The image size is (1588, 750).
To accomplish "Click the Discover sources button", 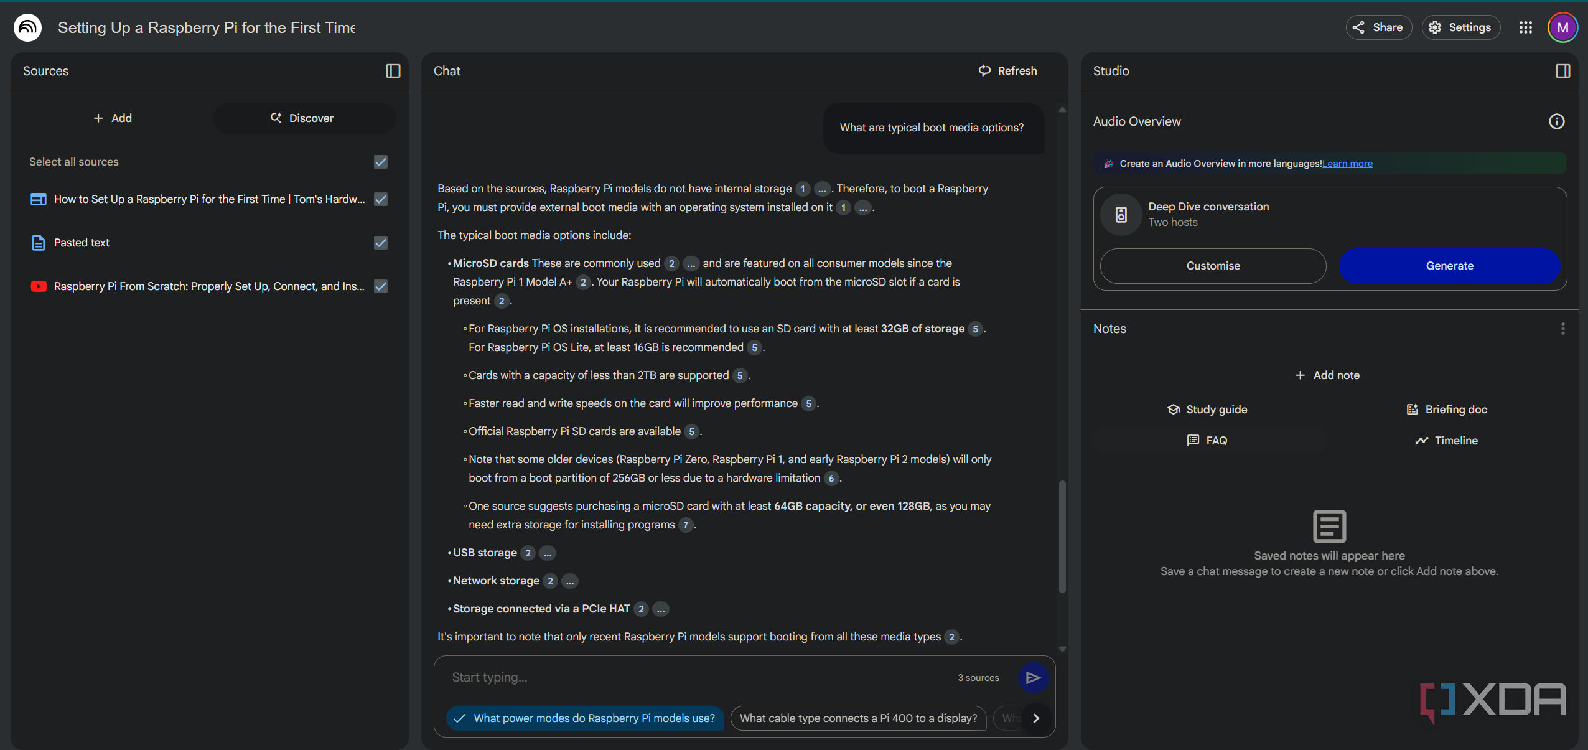I will [304, 118].
